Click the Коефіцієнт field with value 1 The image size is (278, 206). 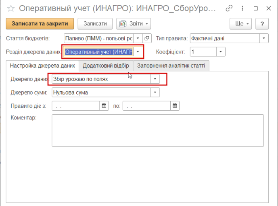click(x=203, y=51)
